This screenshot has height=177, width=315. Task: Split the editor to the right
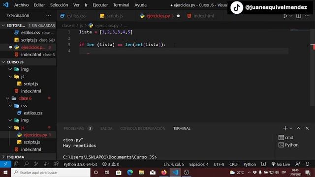click(299, 16)
